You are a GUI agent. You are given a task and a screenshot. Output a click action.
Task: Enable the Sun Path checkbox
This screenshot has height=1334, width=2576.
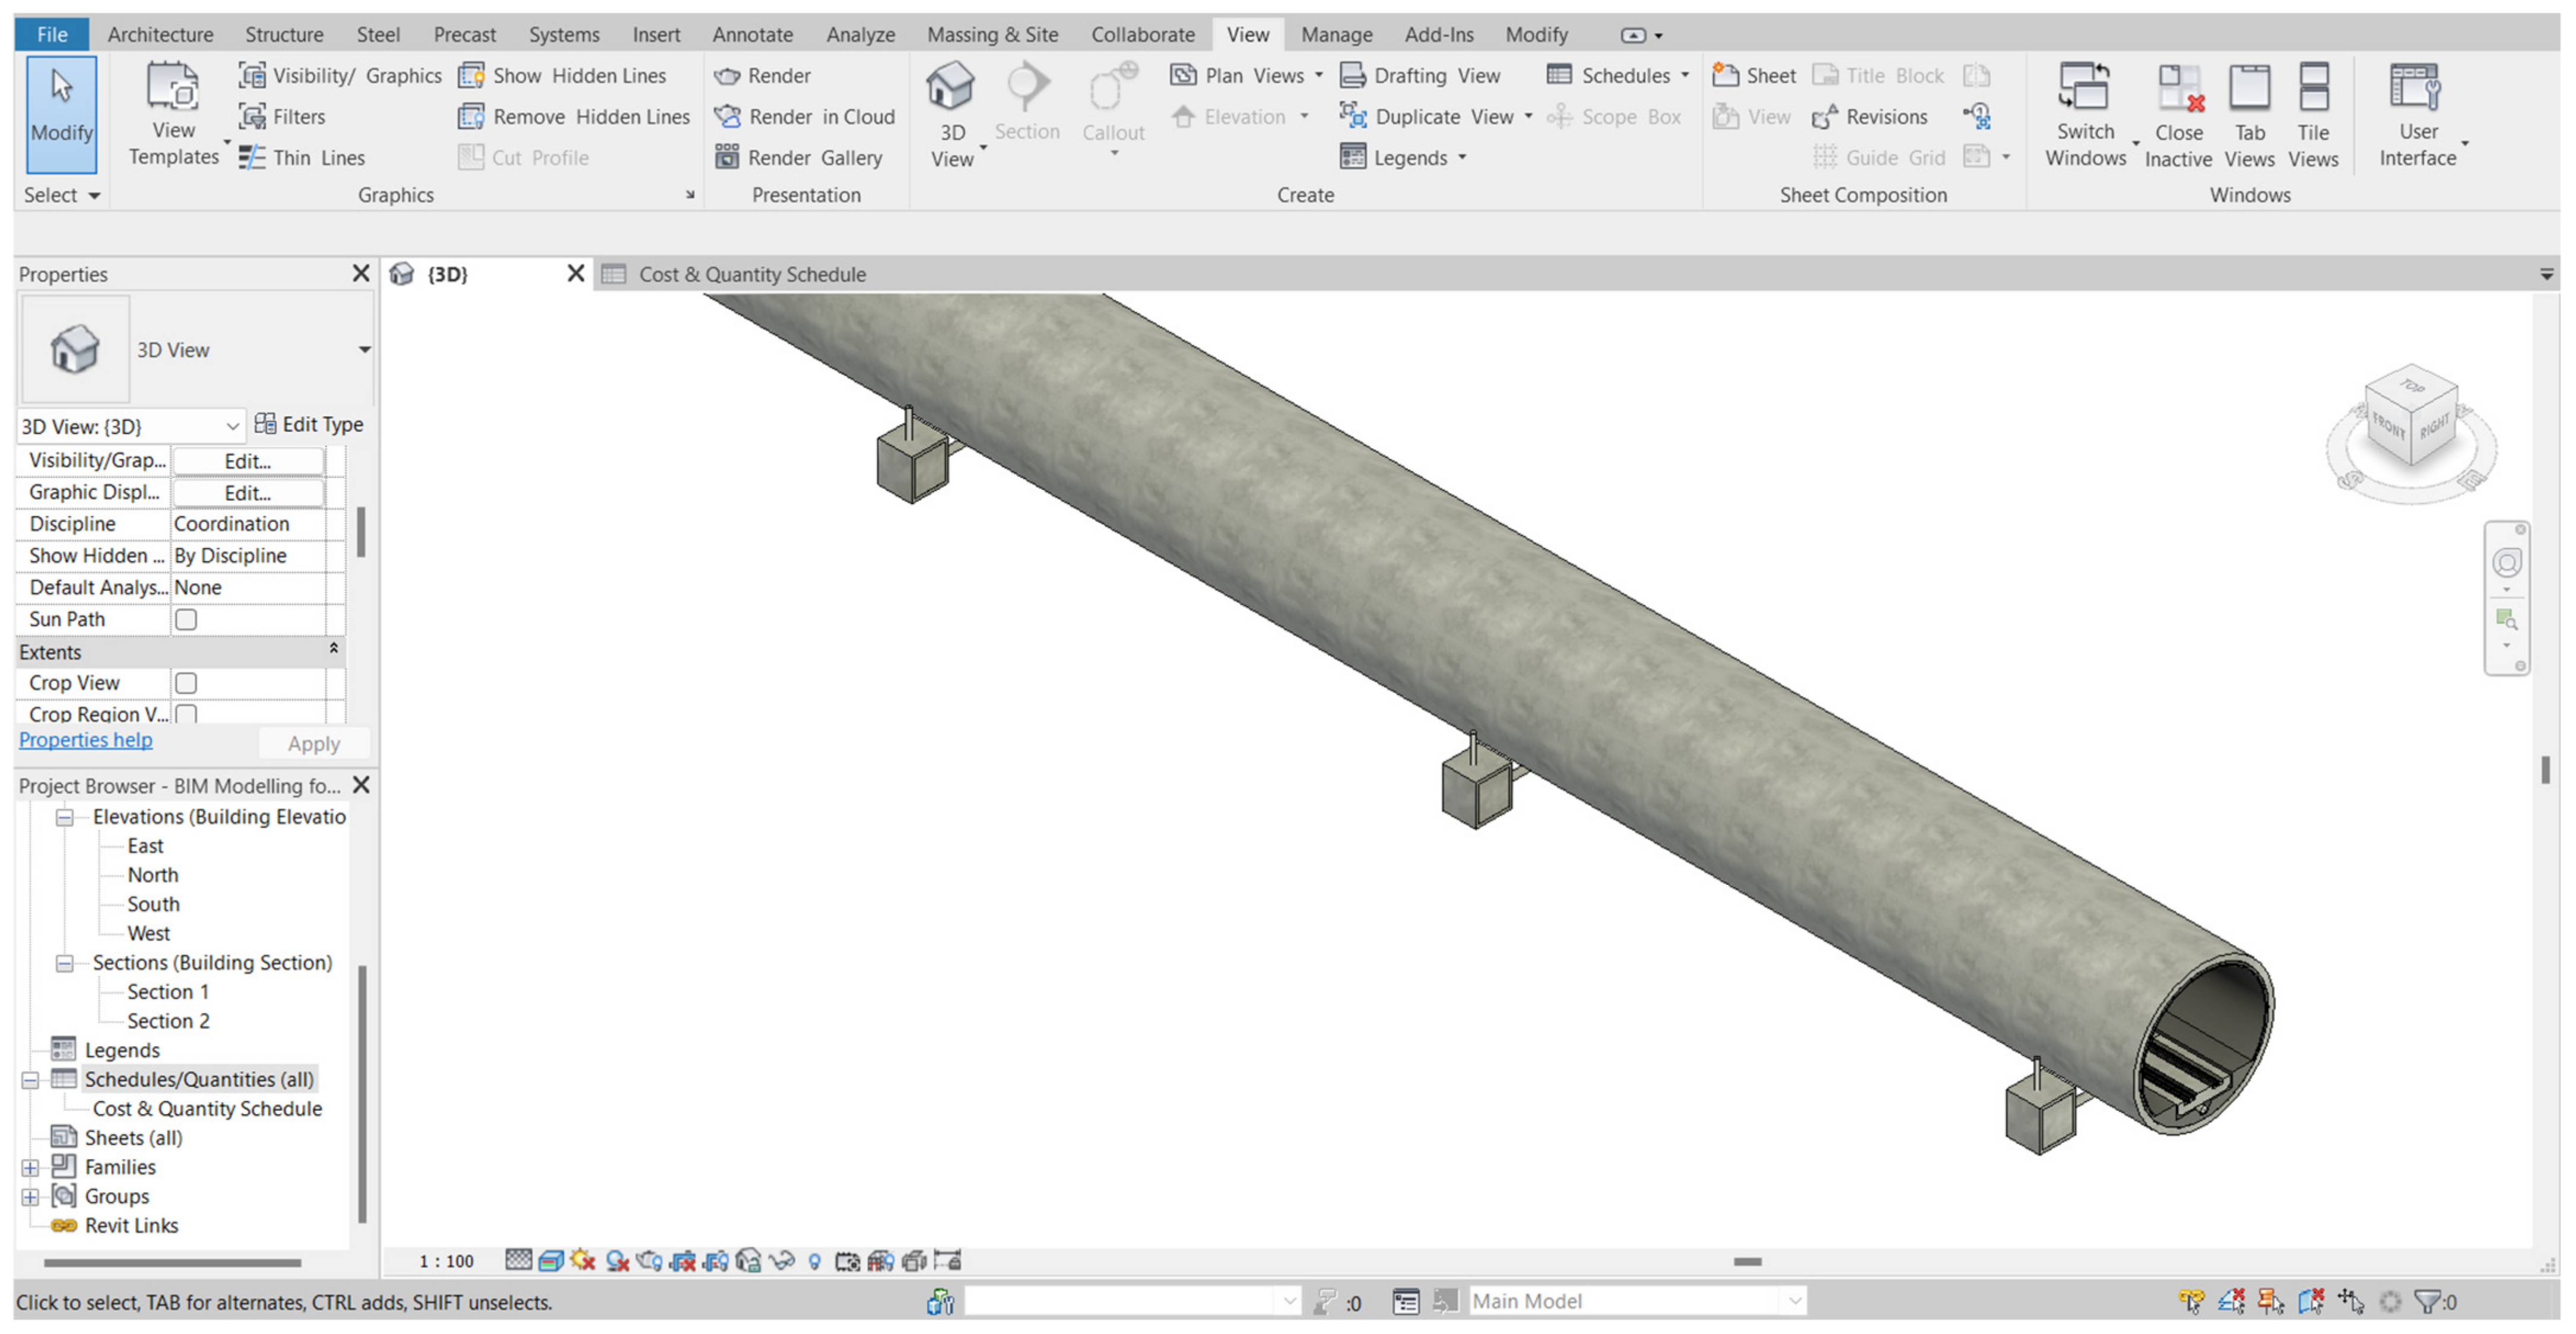(x=186, y=620)
